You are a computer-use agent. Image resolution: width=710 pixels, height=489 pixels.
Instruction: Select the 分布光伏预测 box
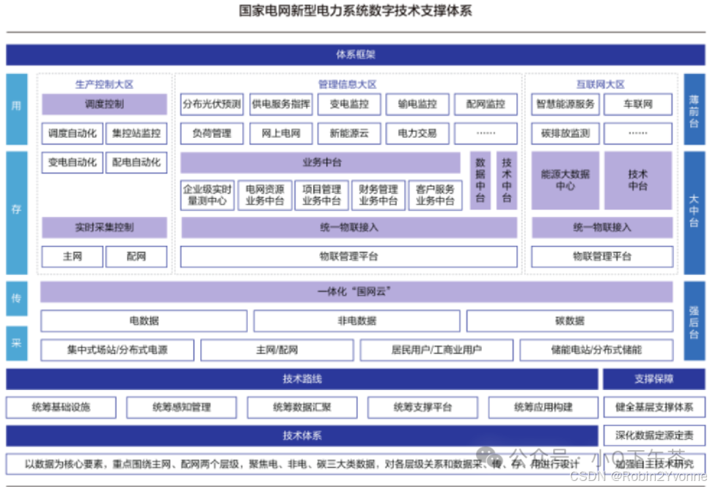pos(212,104)
